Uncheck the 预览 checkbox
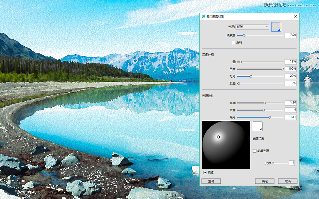 [x=205, y=172]
